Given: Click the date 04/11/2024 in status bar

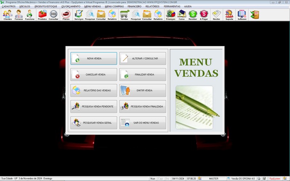Looking at the screenshot, I should point(178,178).
